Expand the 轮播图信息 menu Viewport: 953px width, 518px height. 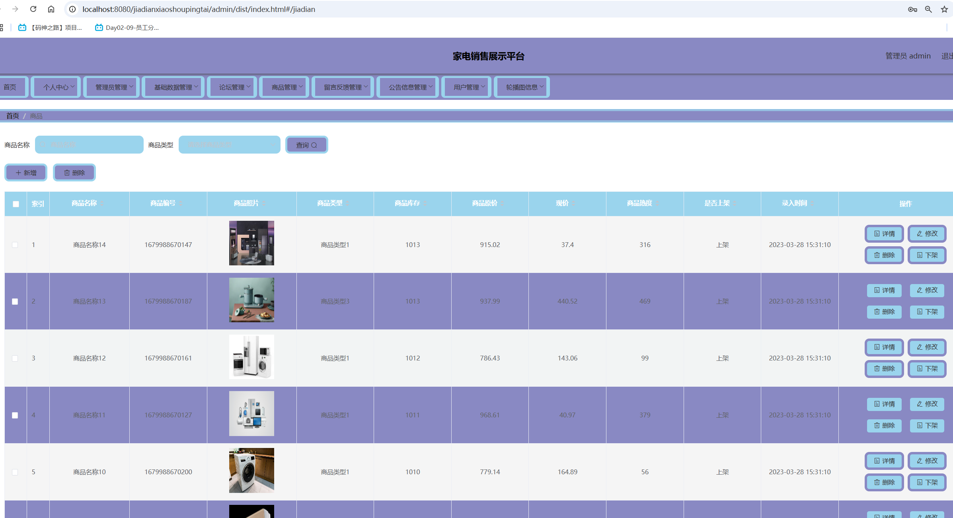522,87
